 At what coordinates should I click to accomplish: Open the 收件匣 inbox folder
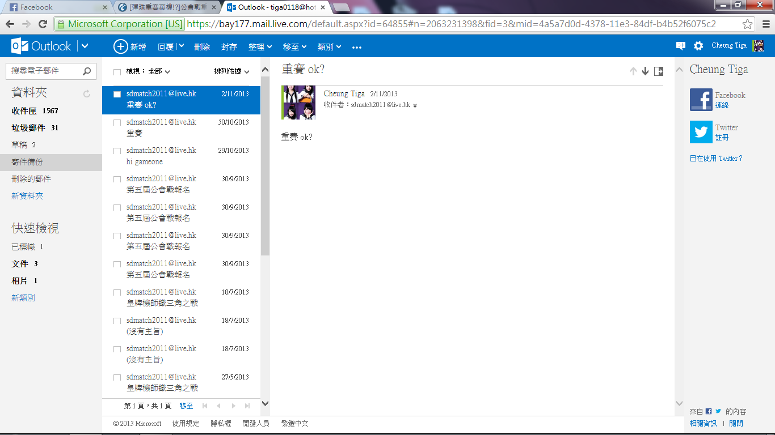click(x=35, y=111)
